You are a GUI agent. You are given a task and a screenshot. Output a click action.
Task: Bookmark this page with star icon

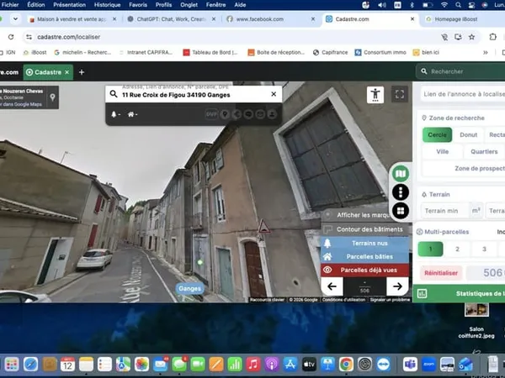[471, 37]
